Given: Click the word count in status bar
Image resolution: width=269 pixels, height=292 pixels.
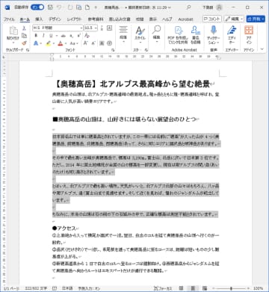Looking at the screenshot, I should click(36, 288).
